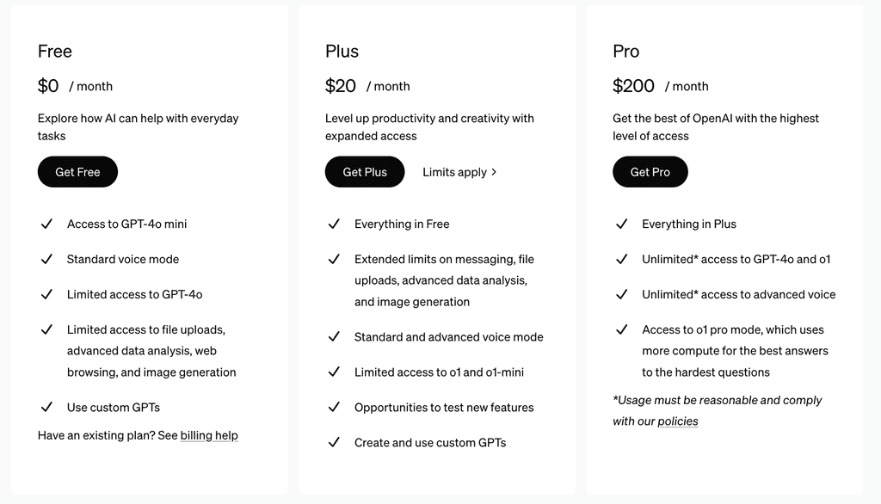Click checkmark next to Unlimited access to advanced voice
The height and width of the screenshot is (504, 881).
pyautogui.click(x=622, y=294)
